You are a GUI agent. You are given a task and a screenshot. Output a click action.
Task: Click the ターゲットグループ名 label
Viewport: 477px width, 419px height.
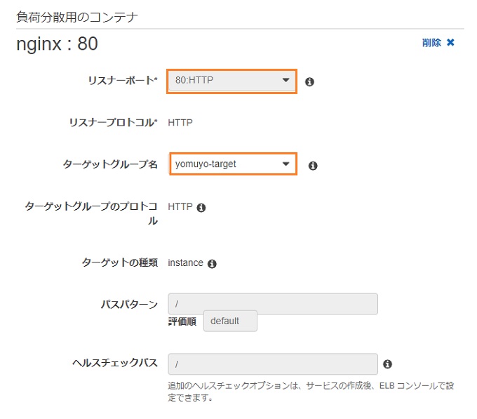pyautogui.click(x=110, y=164)
